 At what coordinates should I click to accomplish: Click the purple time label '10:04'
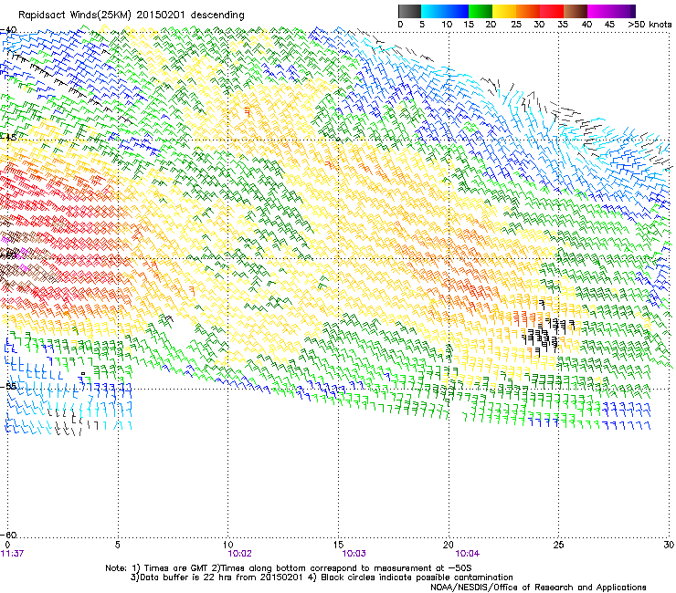[x=468, y=554]
